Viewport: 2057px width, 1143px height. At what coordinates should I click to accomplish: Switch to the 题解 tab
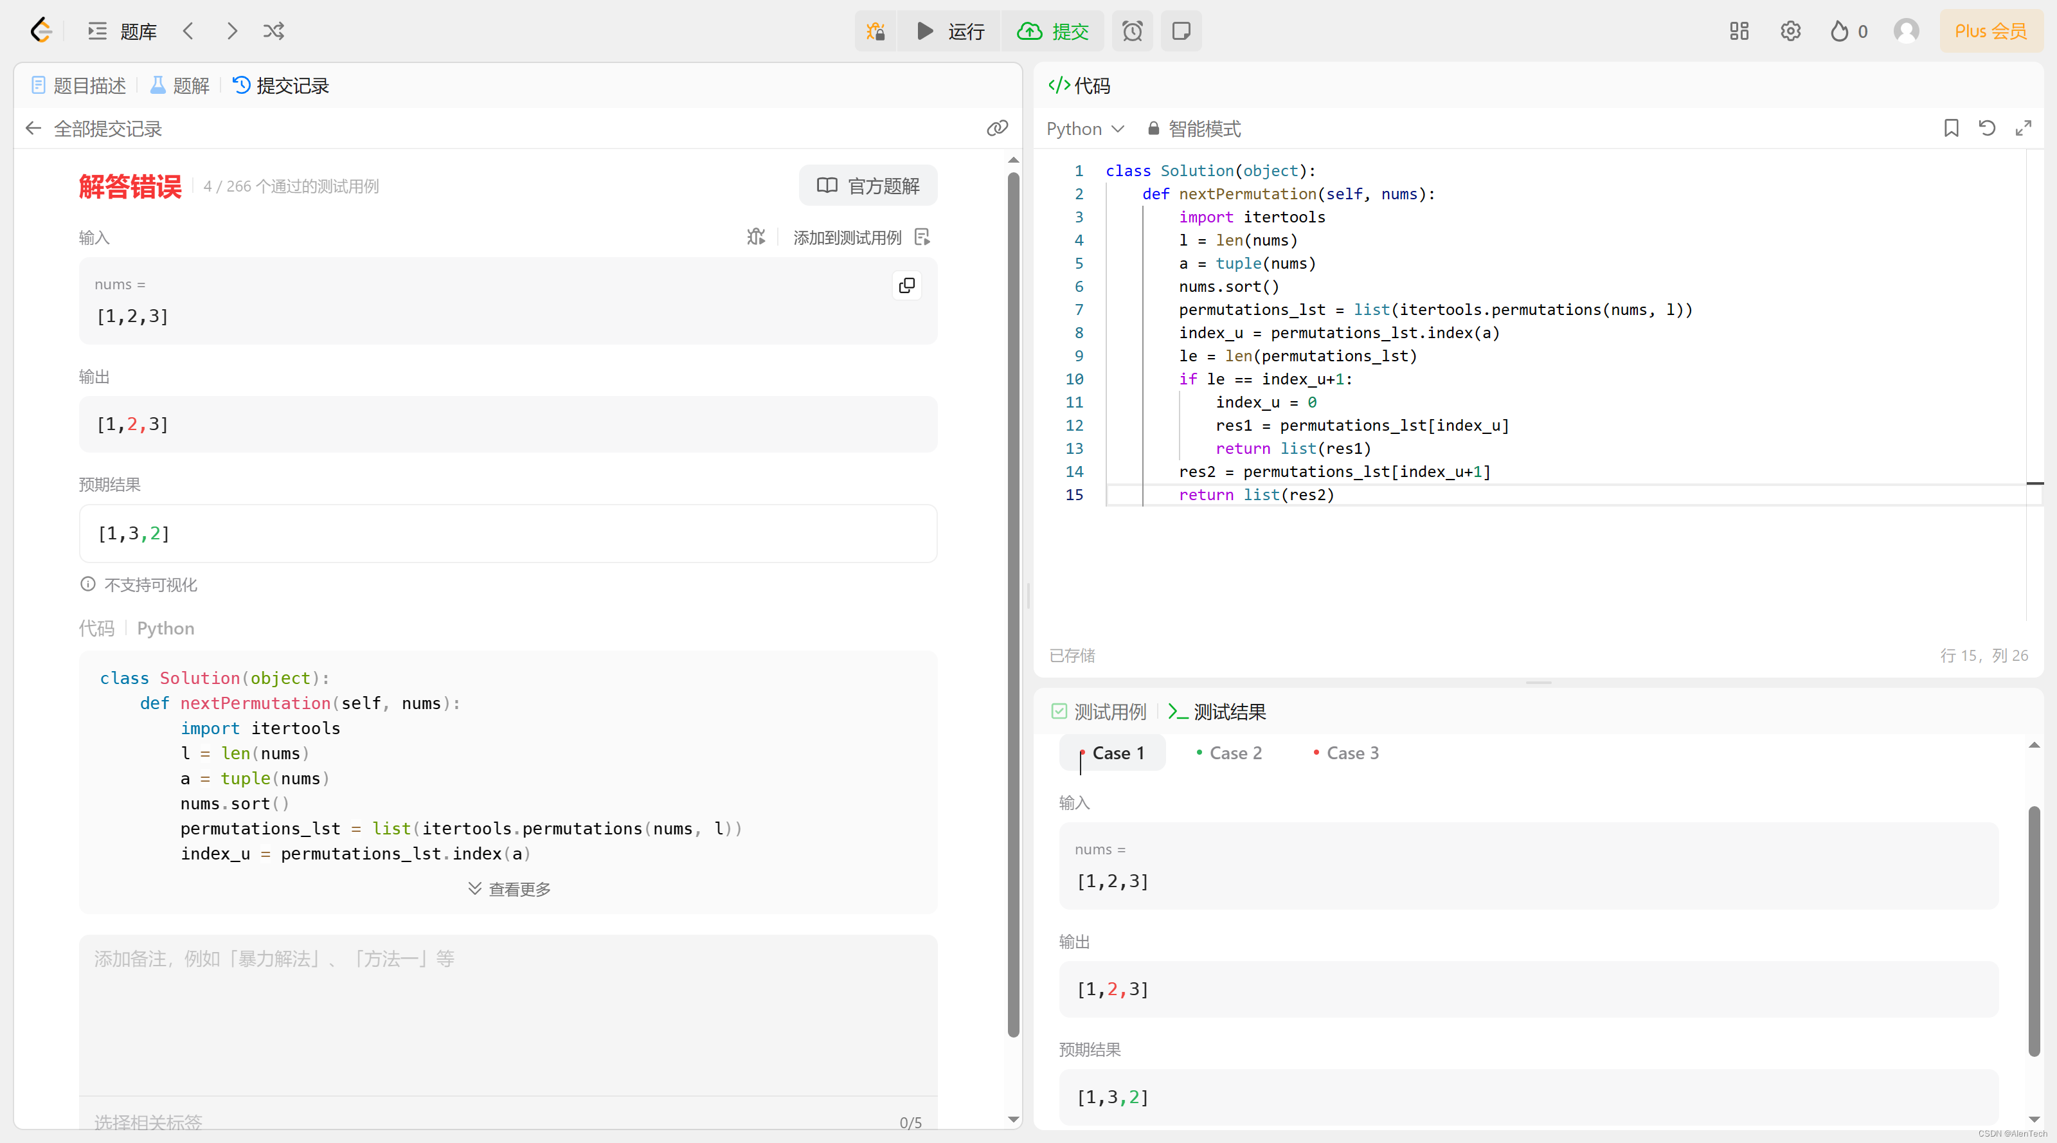point(180,85)
